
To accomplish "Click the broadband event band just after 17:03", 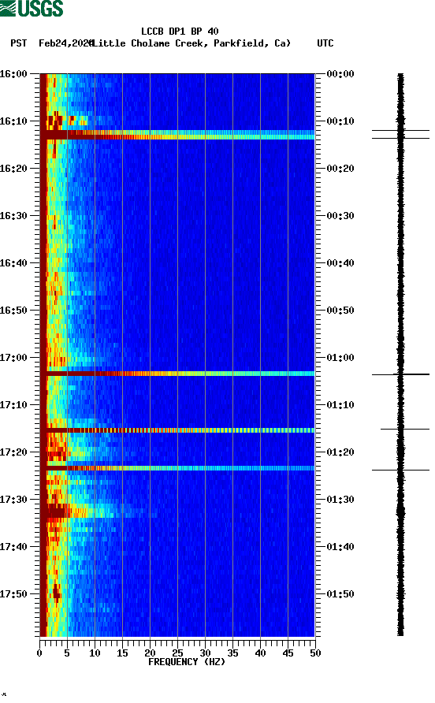I will click(177, 374).
